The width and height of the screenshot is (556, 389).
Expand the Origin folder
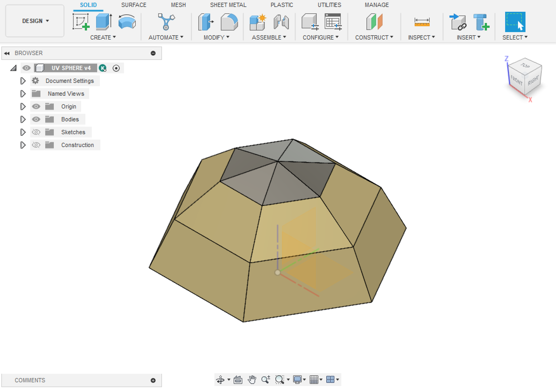(x=23, y=106)
